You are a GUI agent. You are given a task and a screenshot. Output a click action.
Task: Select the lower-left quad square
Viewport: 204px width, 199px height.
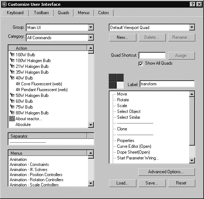(112, 85)
